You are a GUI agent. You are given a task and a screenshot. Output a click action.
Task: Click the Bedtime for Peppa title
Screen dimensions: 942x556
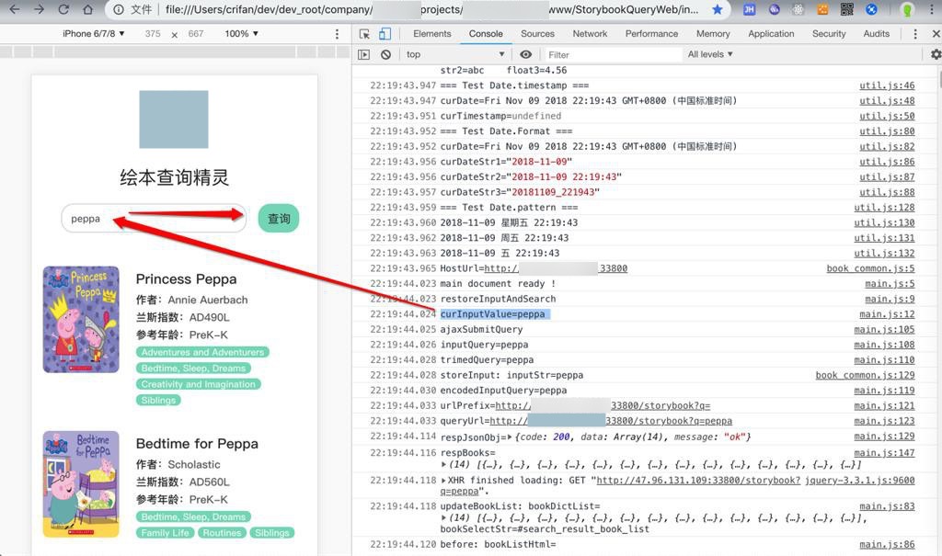197,444
